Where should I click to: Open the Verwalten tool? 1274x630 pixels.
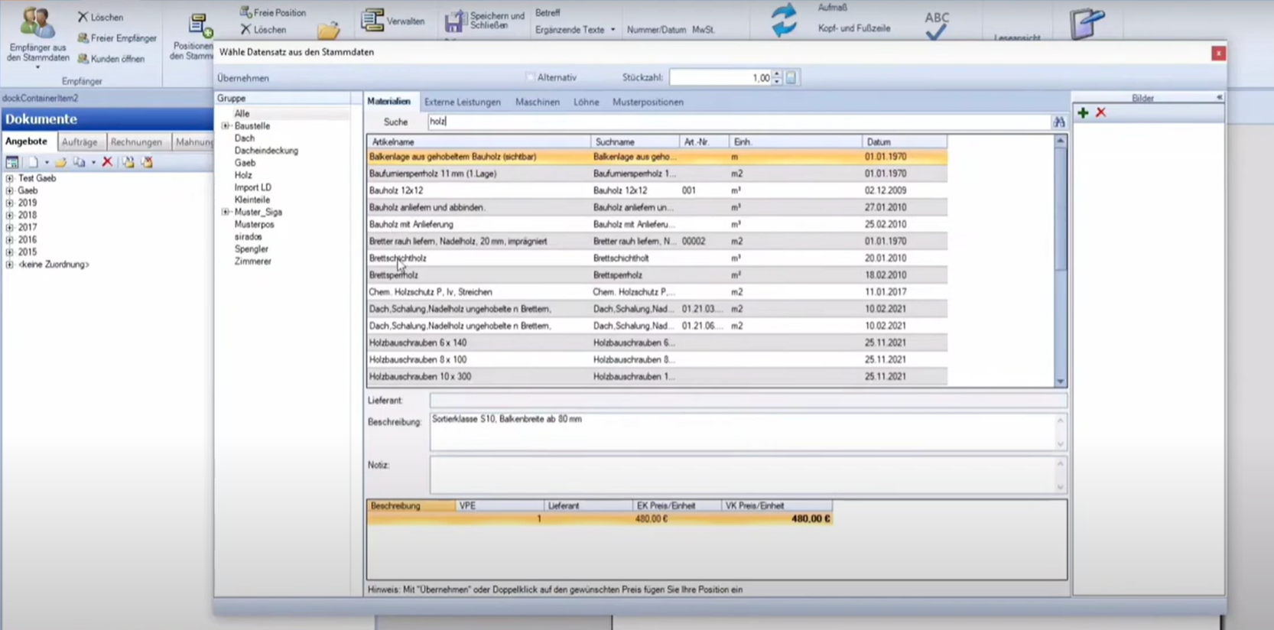393,21
